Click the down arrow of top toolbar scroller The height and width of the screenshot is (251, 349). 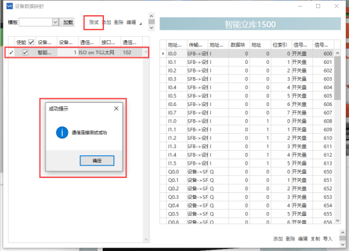(x=151, y=28)
